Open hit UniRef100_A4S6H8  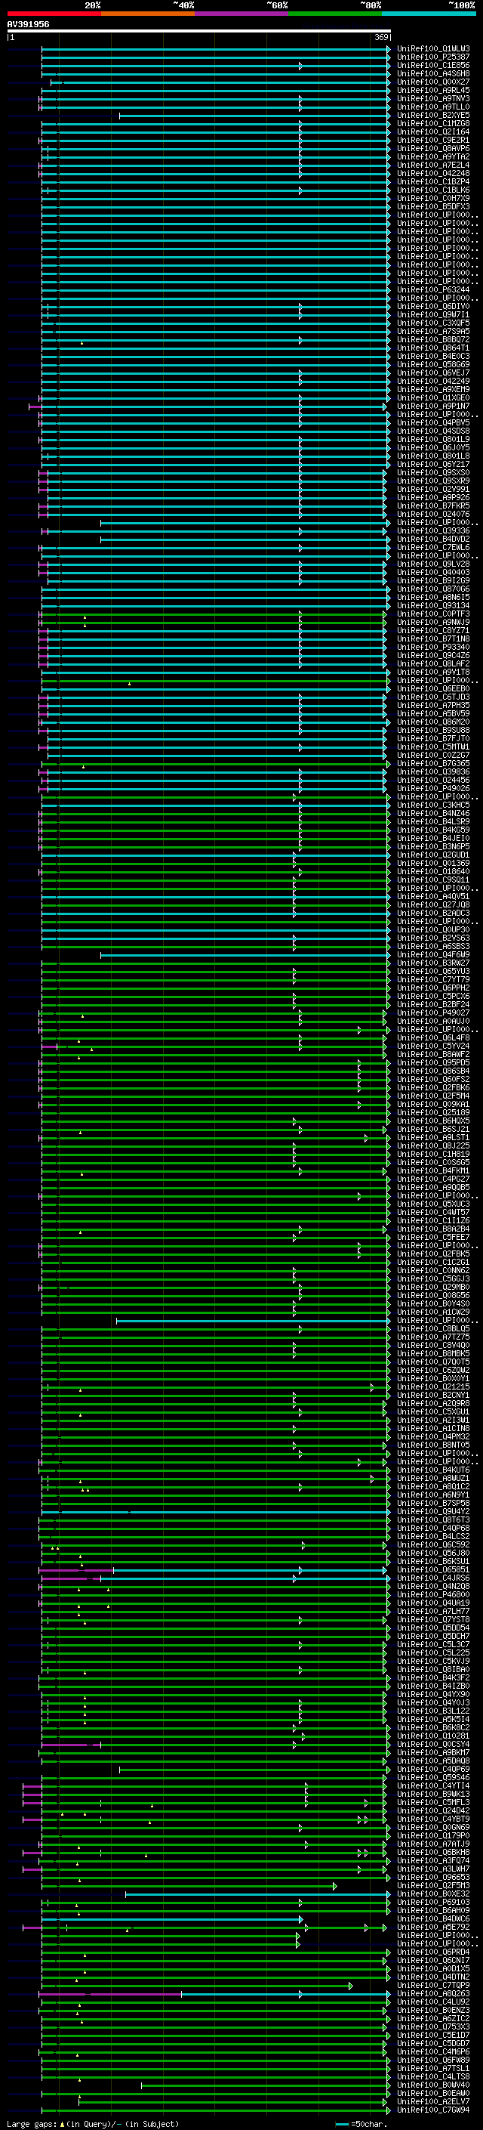click(433, 73)
